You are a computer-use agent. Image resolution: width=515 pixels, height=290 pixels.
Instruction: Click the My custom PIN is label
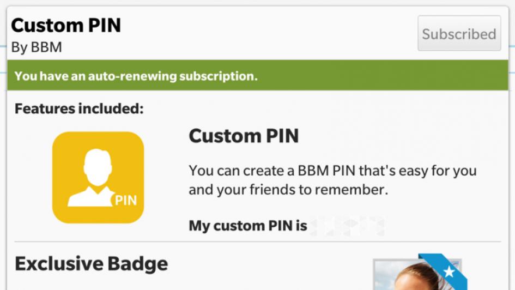(248, 226)
